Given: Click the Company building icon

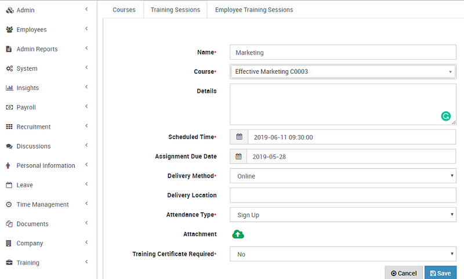Looking at the screenshot, I should pos(9,244).
